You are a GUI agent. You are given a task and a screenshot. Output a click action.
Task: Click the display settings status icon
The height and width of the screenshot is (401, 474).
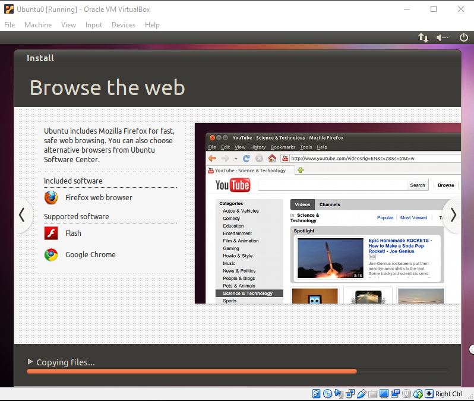pyautogui.click(x=384, y=393)
